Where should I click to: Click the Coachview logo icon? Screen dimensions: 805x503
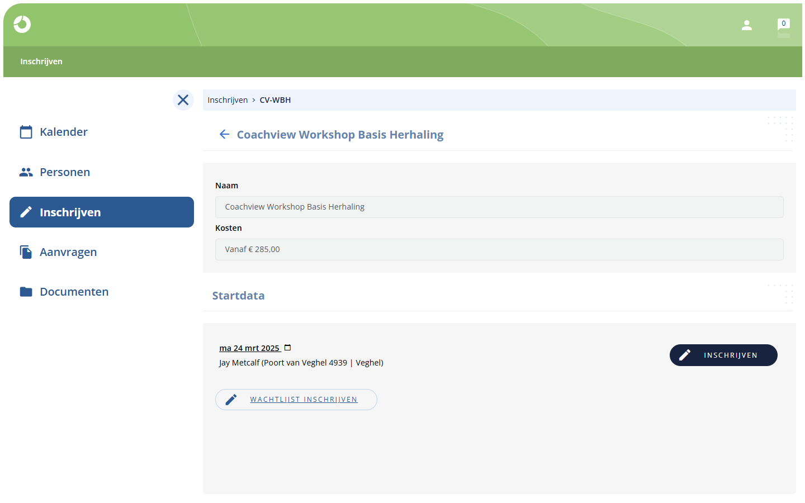22,24
